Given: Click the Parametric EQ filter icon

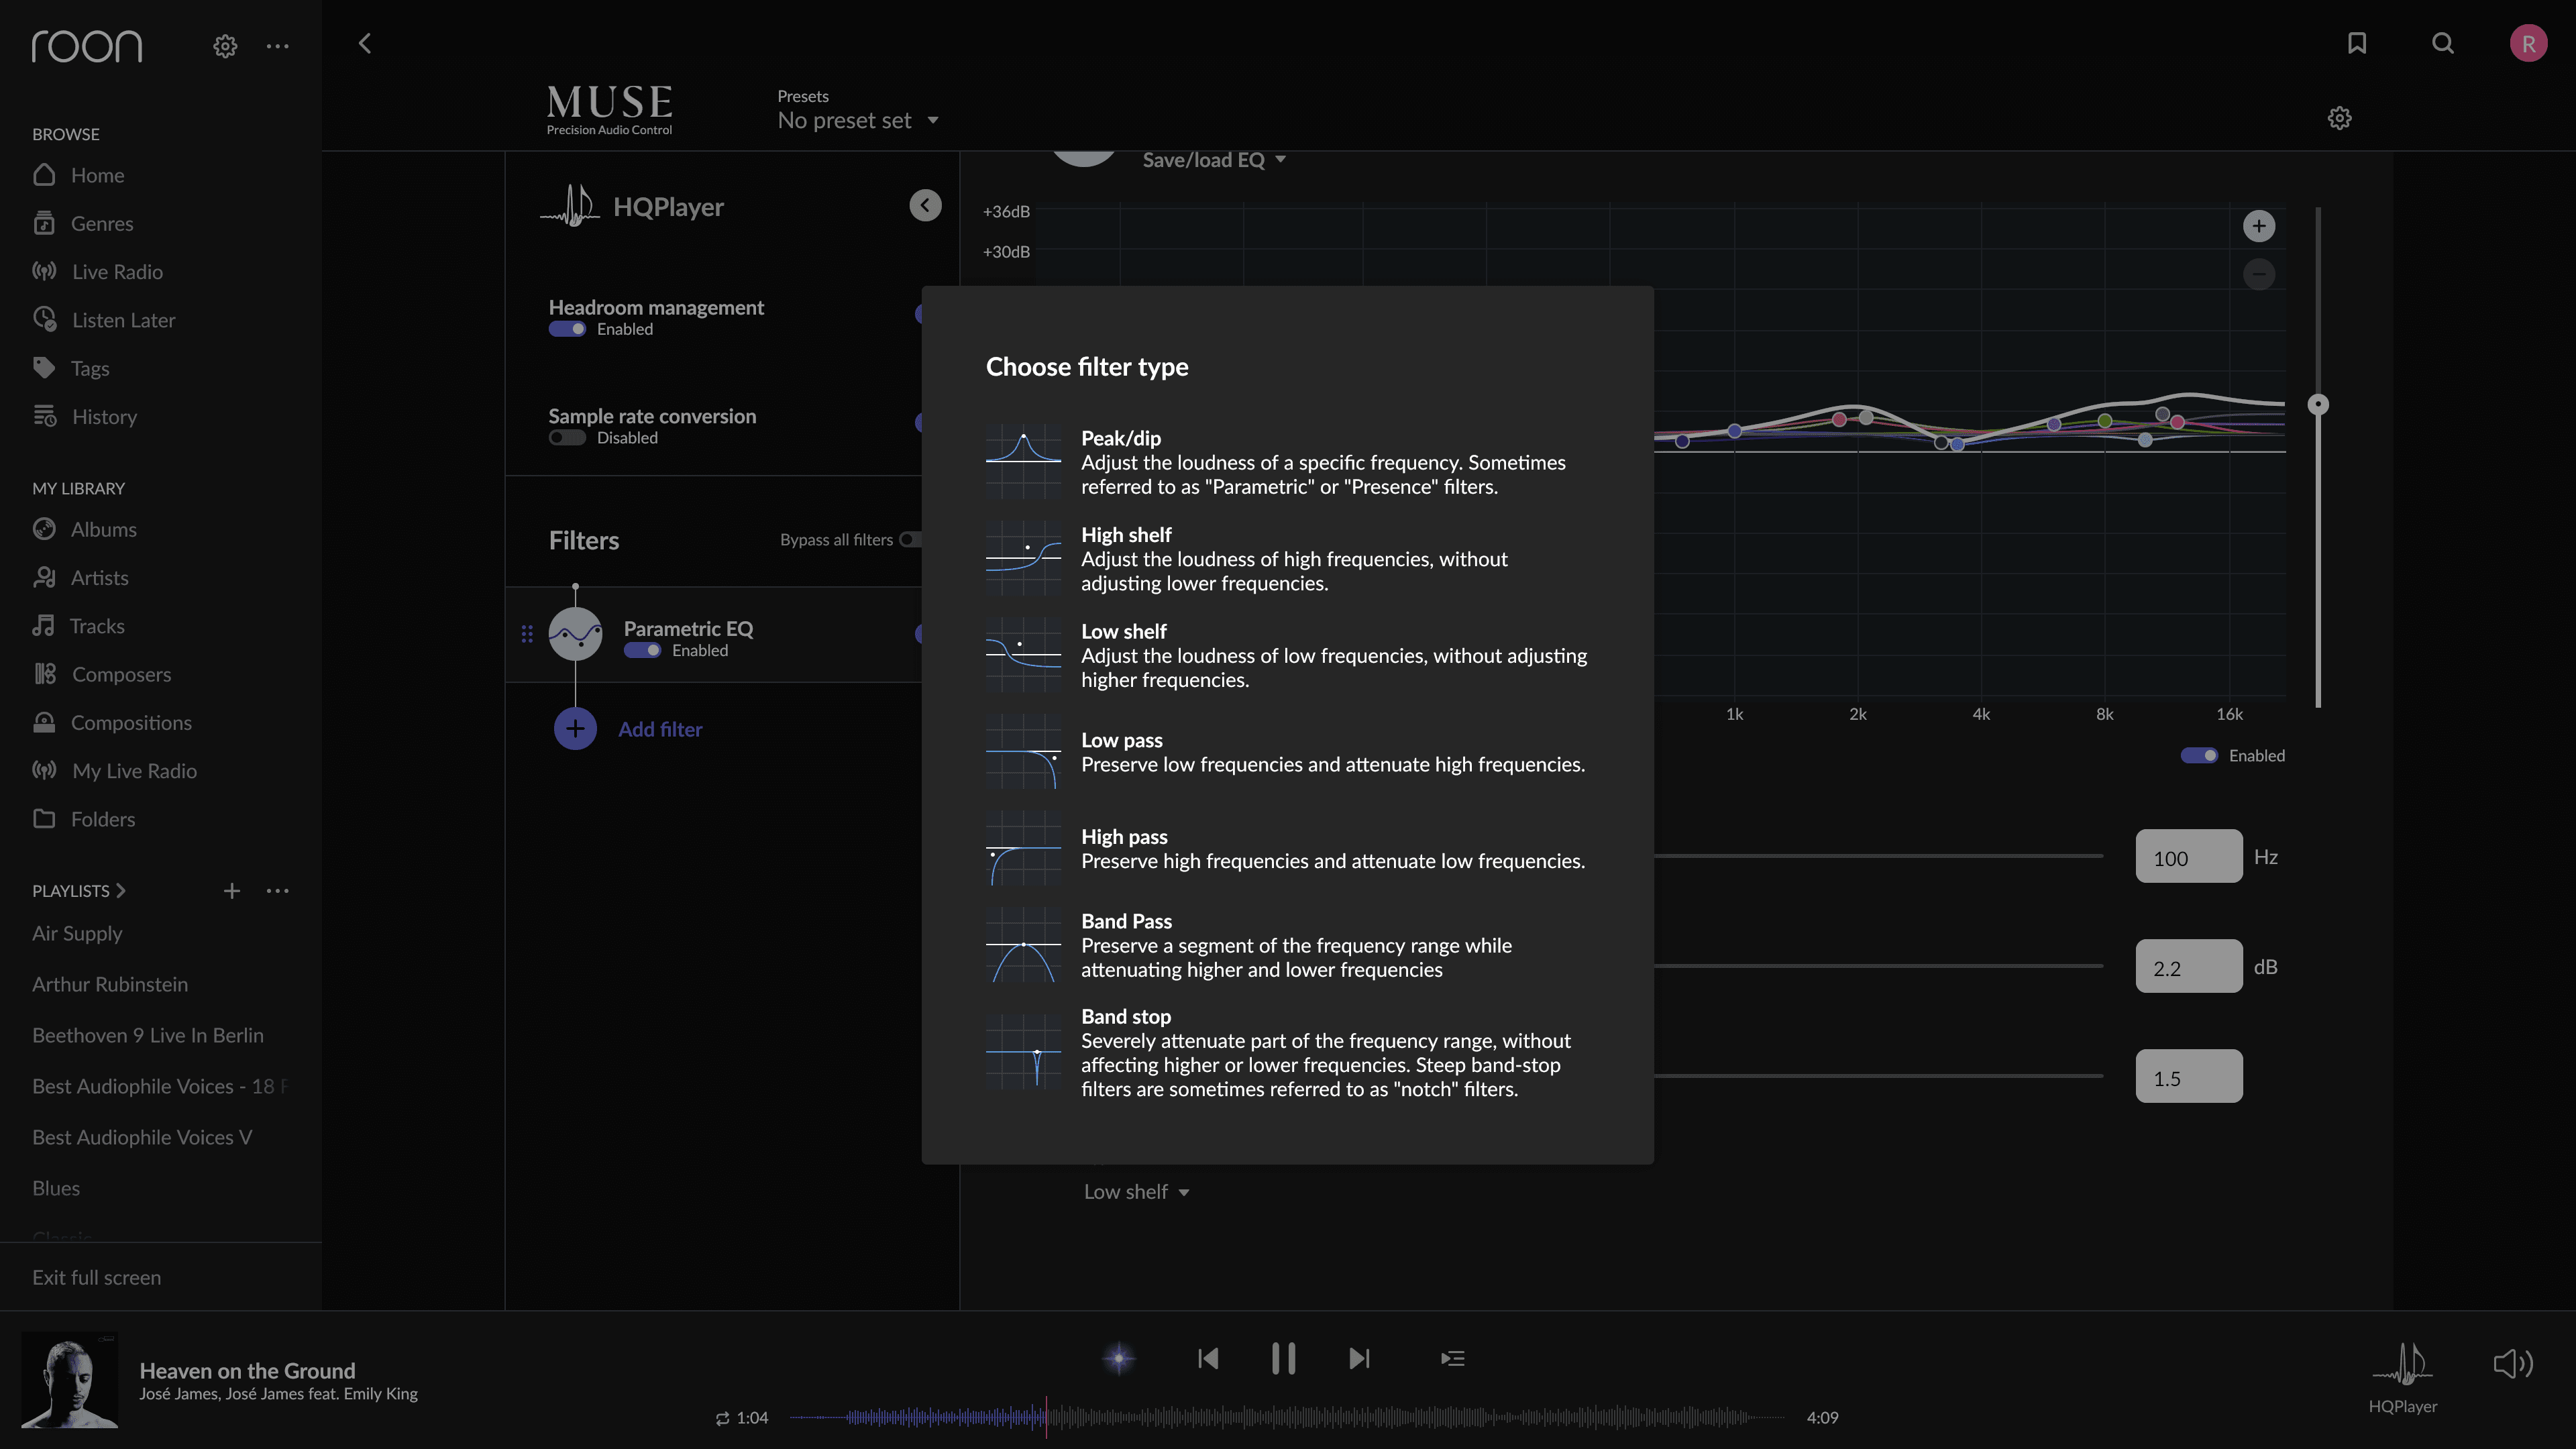Looking at the screenshot, I should coord(575,634).
